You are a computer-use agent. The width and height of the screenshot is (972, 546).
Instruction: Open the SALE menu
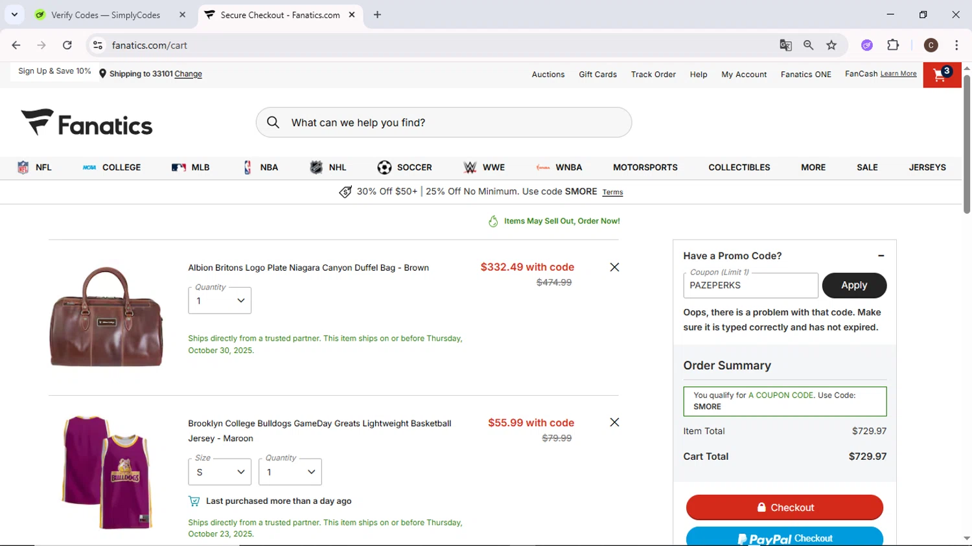click(867, 167)
